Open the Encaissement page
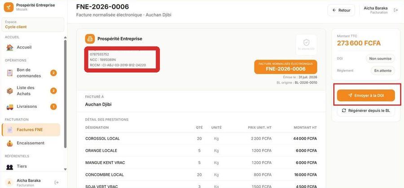404x188 pixels. click(32, 143)
